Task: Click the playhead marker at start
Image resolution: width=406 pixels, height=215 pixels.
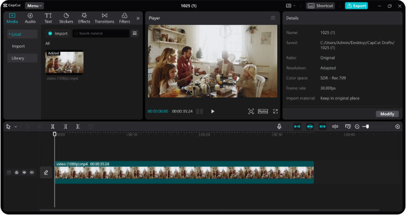Action: coord(55,134)
